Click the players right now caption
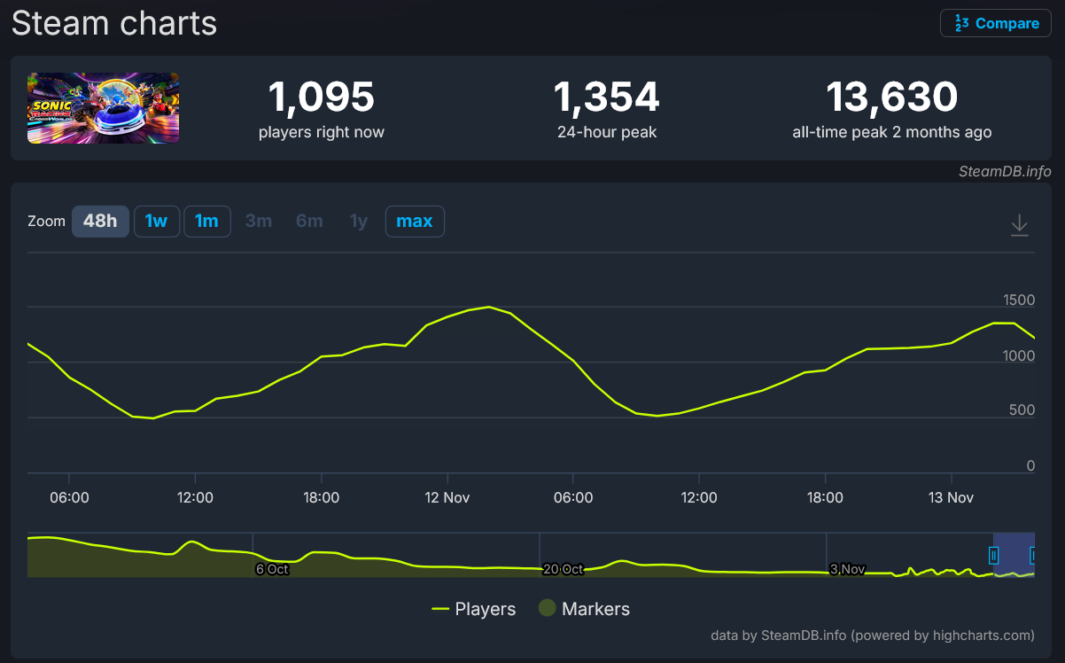This screenshot has width=1065, height=663. 322,133
